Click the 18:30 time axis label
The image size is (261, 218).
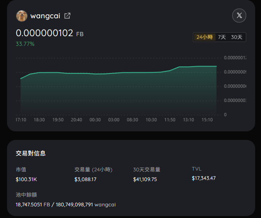pos(39,120)
